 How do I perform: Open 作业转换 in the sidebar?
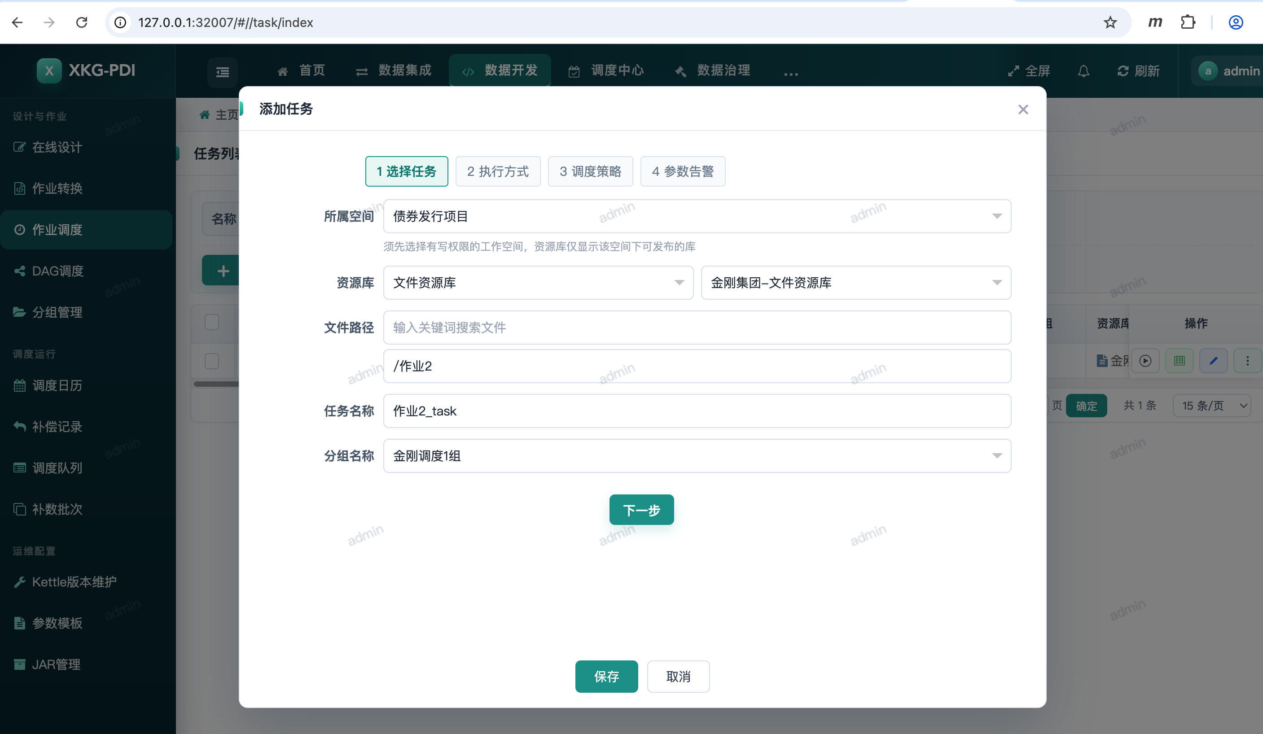pyautogui.click(x=86, y=188)
